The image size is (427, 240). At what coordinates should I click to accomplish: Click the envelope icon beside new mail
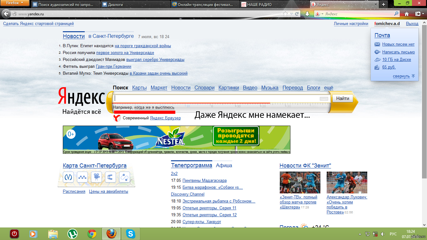pyautogui.click(x=377, y=44)
